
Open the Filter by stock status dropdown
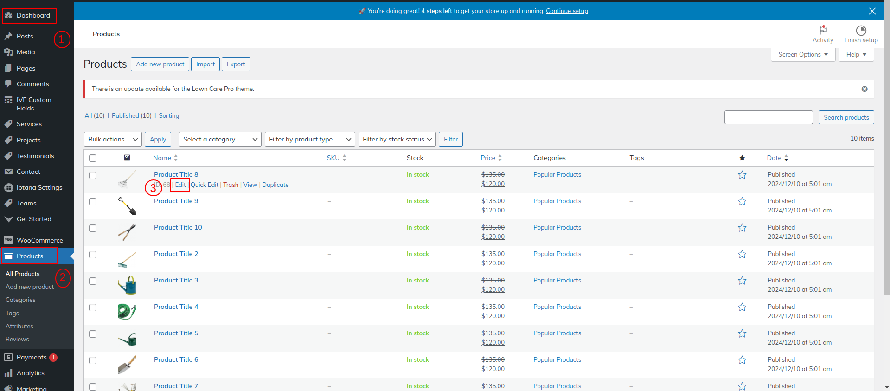[397, 139]
